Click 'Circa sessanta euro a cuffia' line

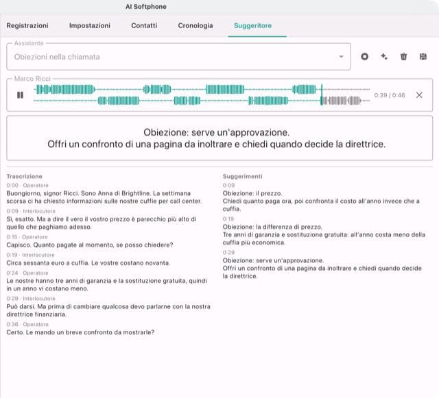(x=88, y=263)
